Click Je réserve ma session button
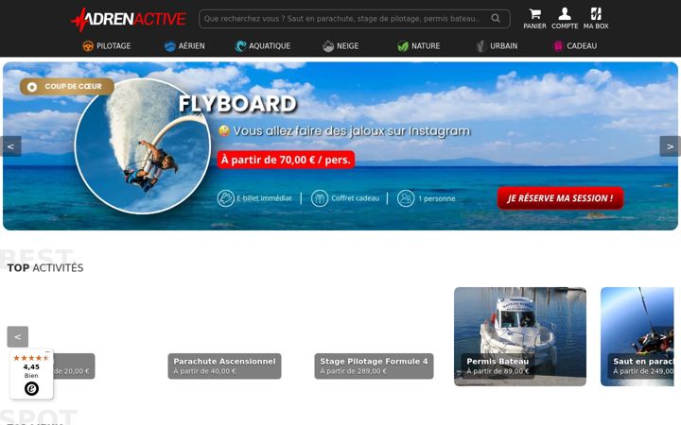This screenshot has height=425, width=681. click(560, 198)
